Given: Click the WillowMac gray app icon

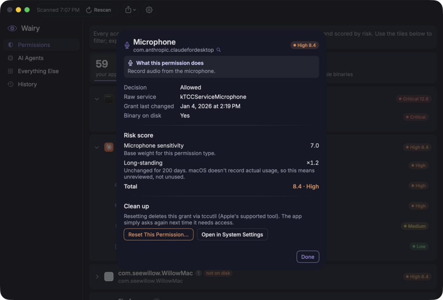Looking at the screenshot, I should (109, 277).
